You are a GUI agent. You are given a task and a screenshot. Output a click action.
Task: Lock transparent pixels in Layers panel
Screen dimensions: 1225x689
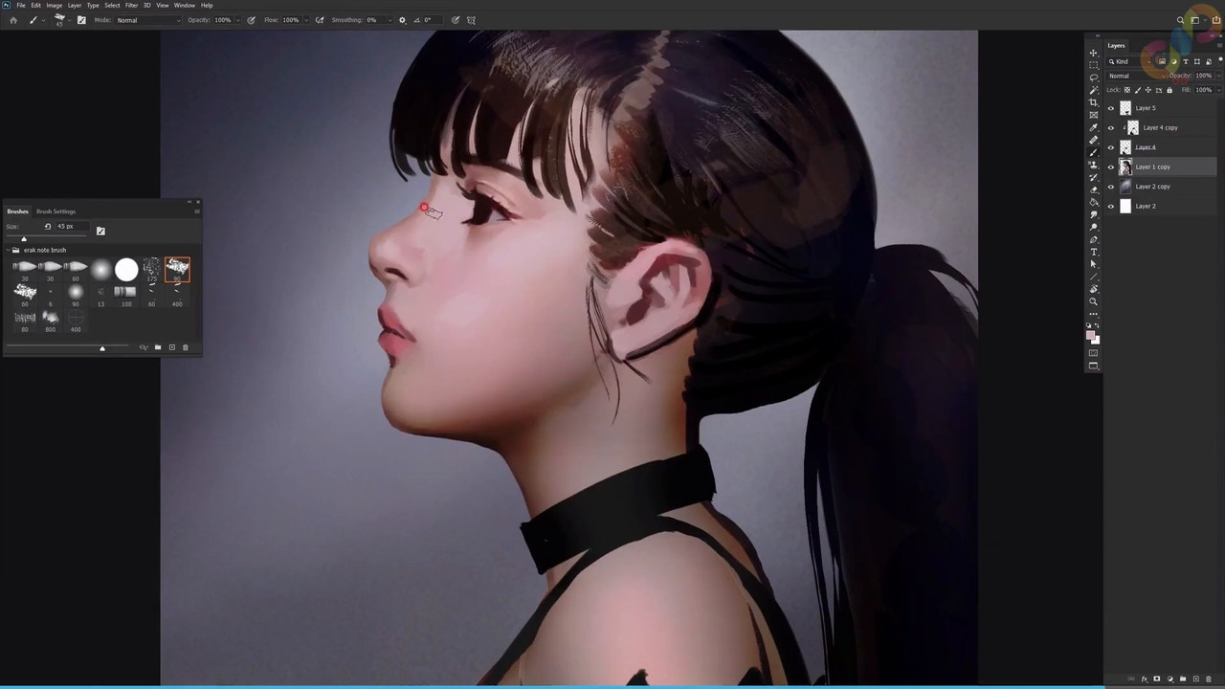1127,90
